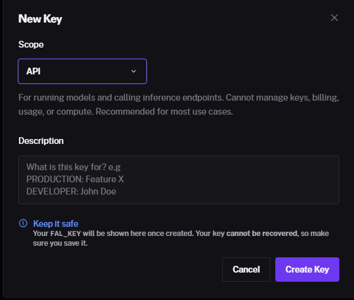Click the FAL_KEY code text

(x=65, y=234)
